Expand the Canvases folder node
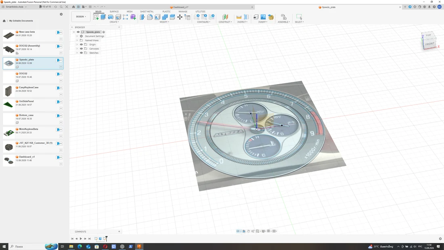Screen dimensions: 444x250 (77, 49)
